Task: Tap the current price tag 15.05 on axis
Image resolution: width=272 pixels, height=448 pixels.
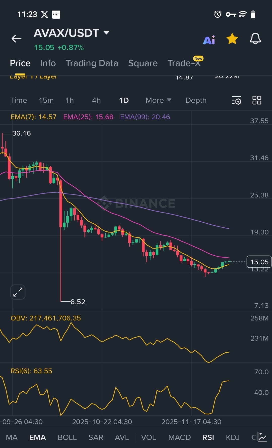Action: pos(259,262)
